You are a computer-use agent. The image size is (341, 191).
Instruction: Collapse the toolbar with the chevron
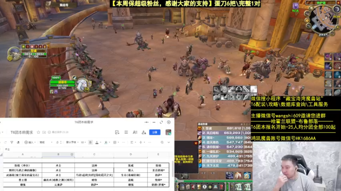click(169, 142)
